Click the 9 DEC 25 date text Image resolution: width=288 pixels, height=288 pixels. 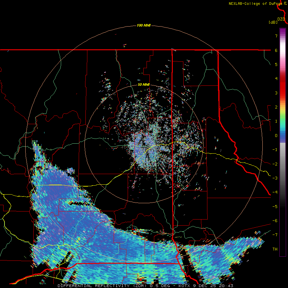point(205,286)
